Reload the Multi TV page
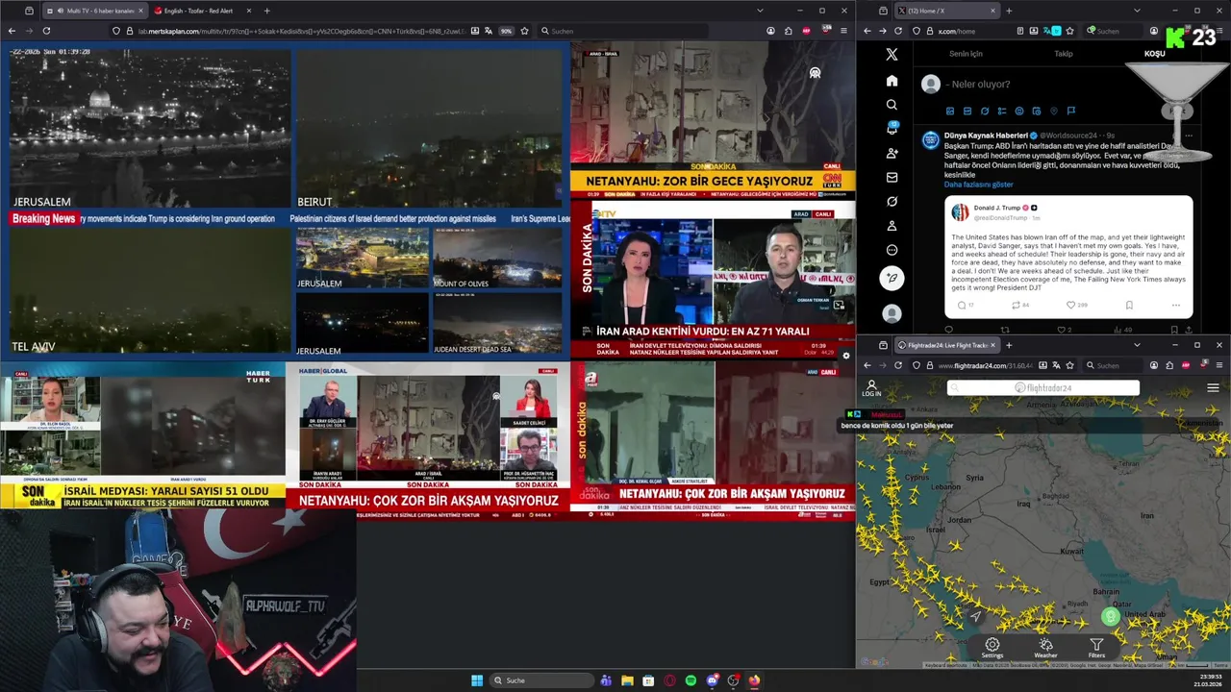Viewport: 1231px width, 692px height. [x=46, y=31]
